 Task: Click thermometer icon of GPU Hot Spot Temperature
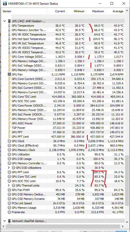pos(9,39)
